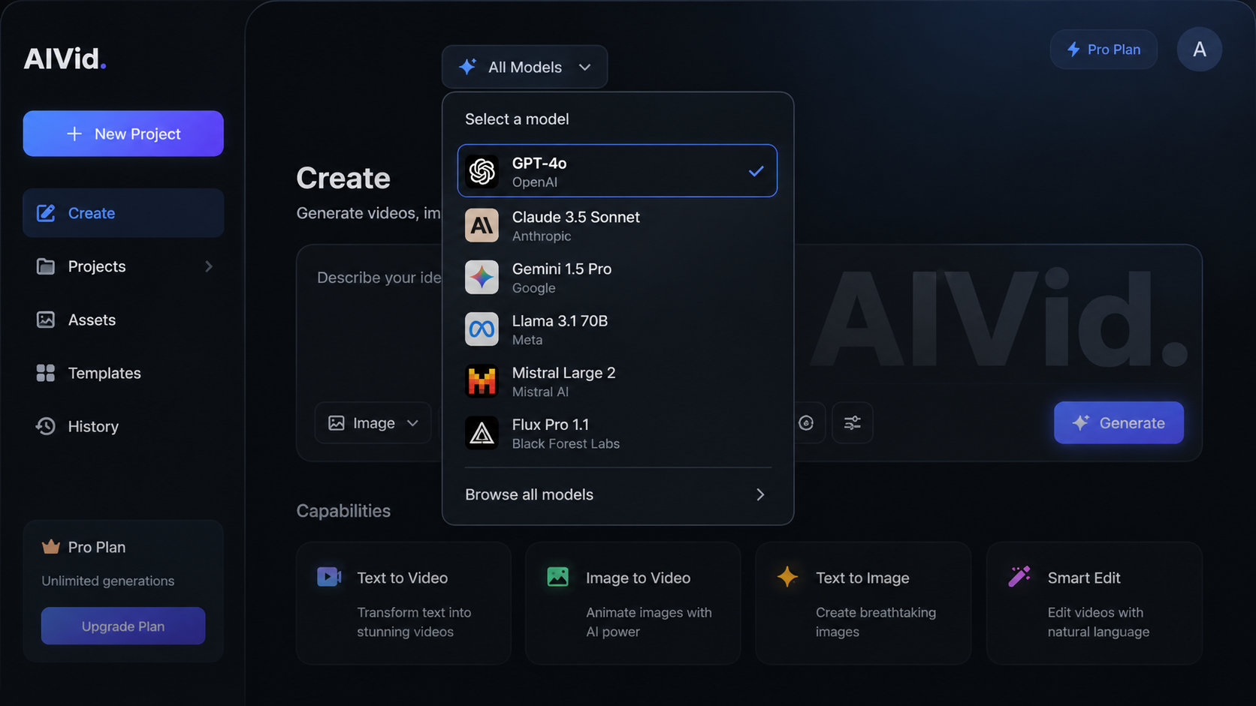
Task: Click the Assets image icon in sidebar
Action: (x=46, y=320)
